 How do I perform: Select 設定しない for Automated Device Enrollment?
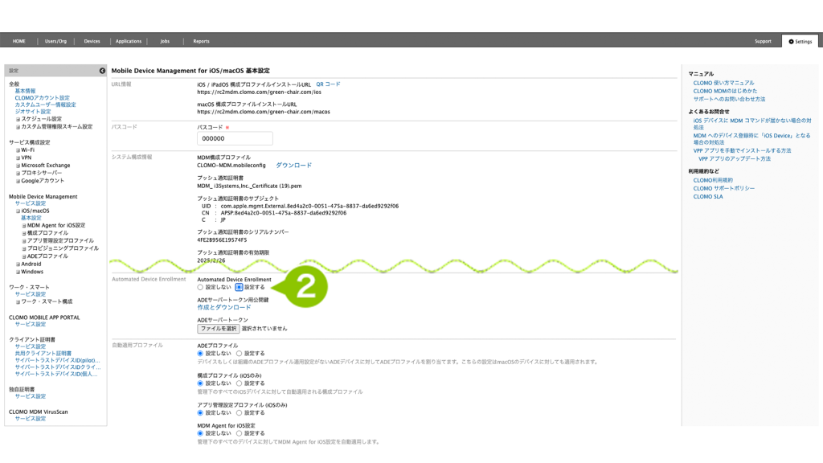pyautogui.click(x=200, y=288)
